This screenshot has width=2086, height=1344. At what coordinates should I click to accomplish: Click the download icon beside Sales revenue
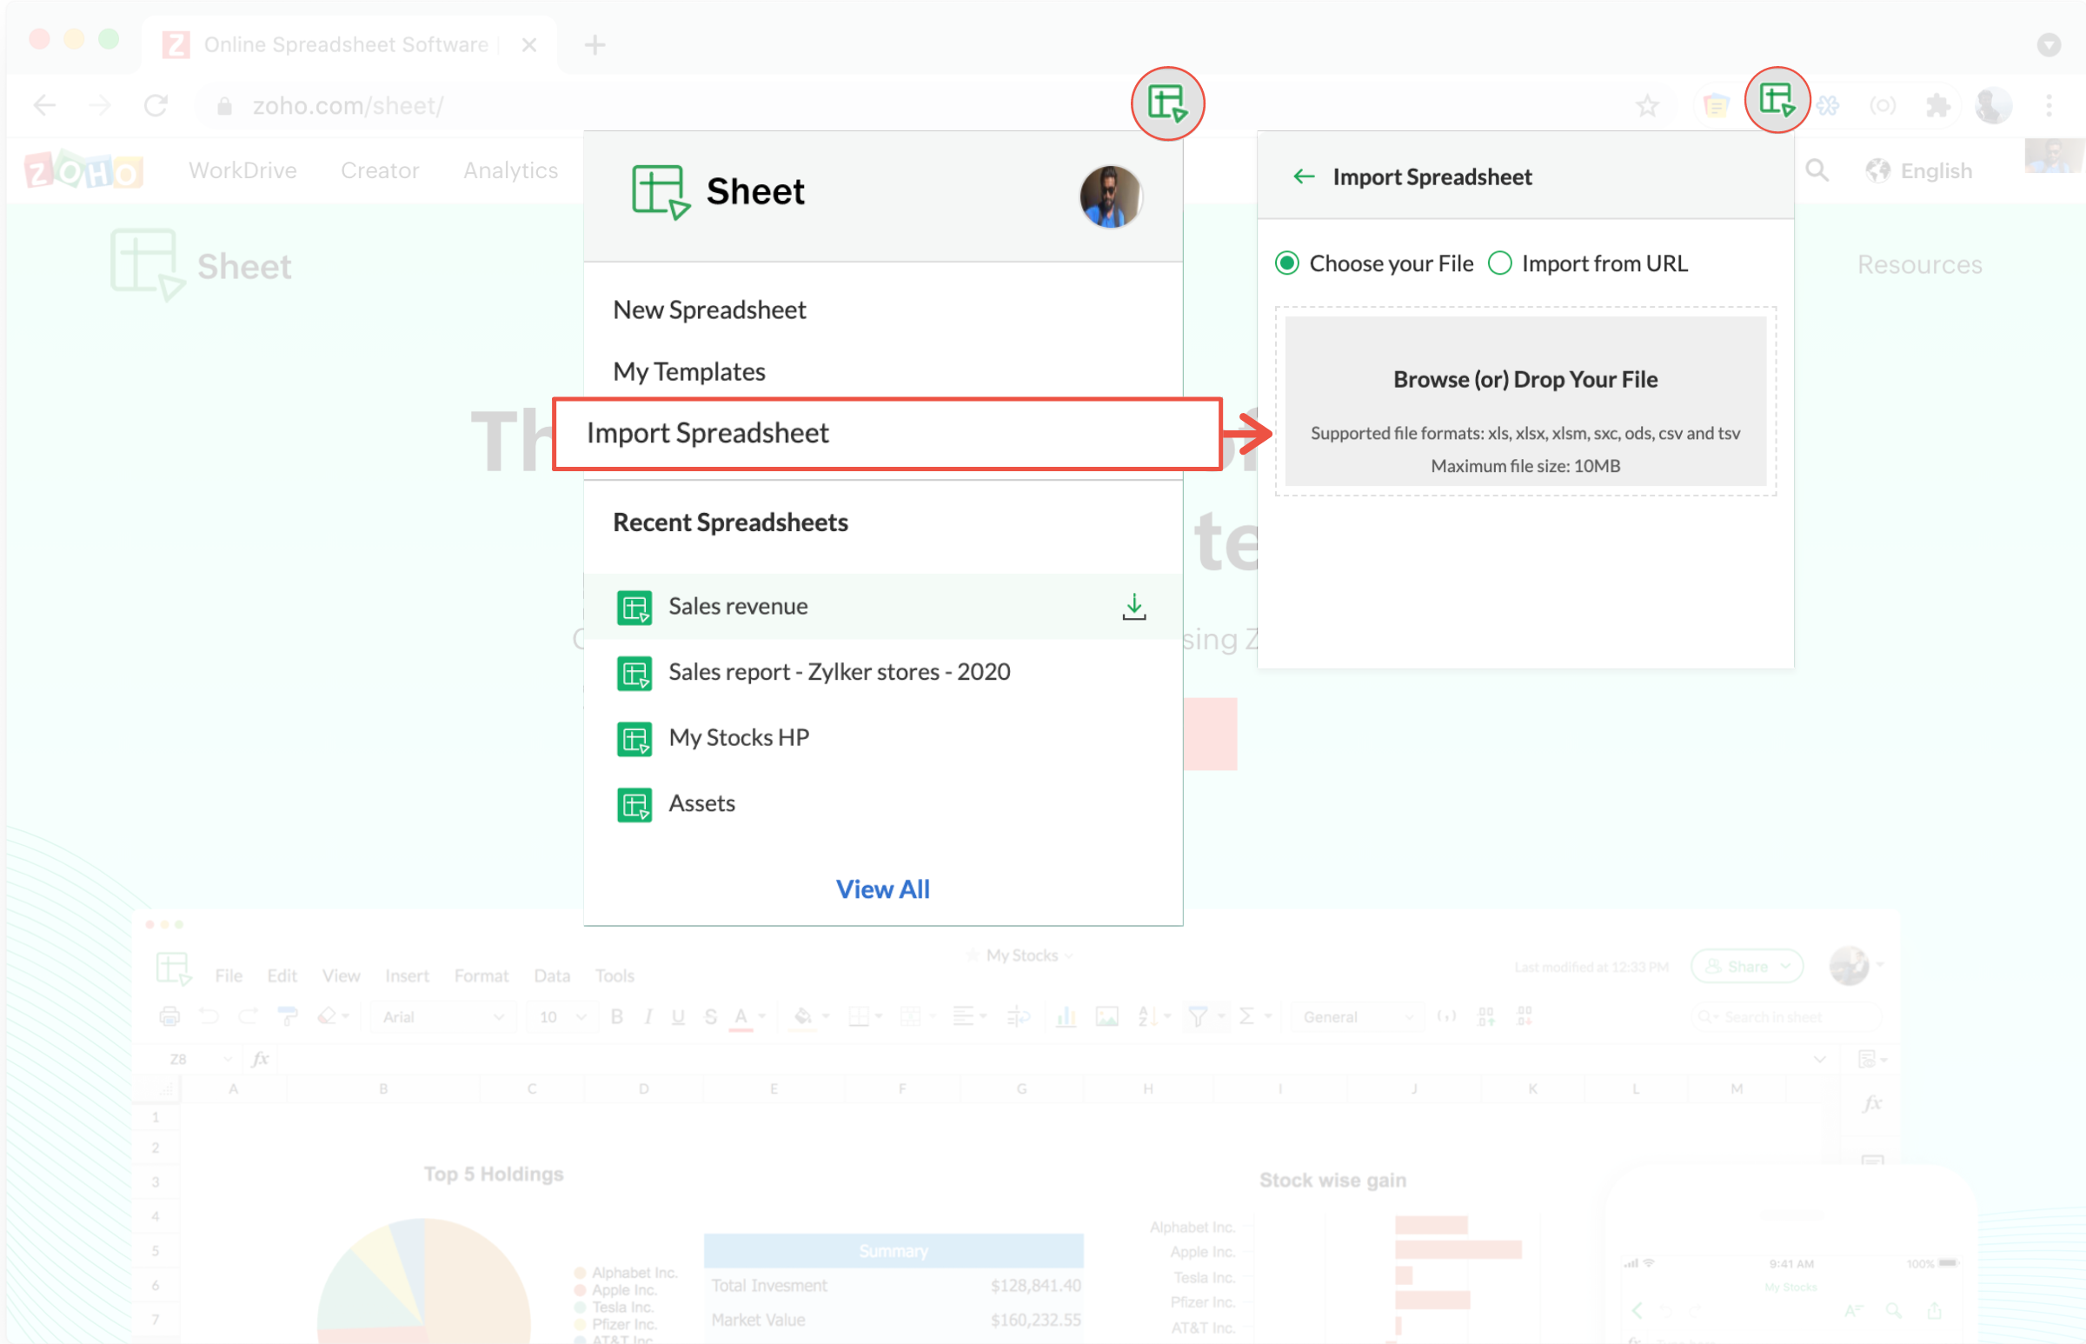1133,607
